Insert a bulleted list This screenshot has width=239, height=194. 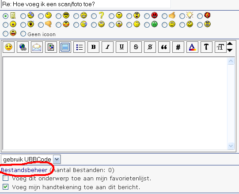(79, 47)
